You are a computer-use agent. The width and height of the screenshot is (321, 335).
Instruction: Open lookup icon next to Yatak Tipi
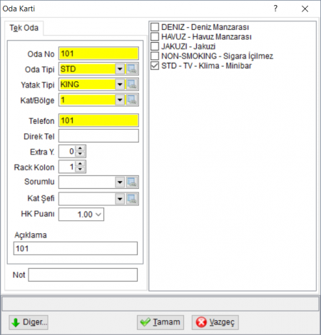pyautogui.click(x=131, y=85)
